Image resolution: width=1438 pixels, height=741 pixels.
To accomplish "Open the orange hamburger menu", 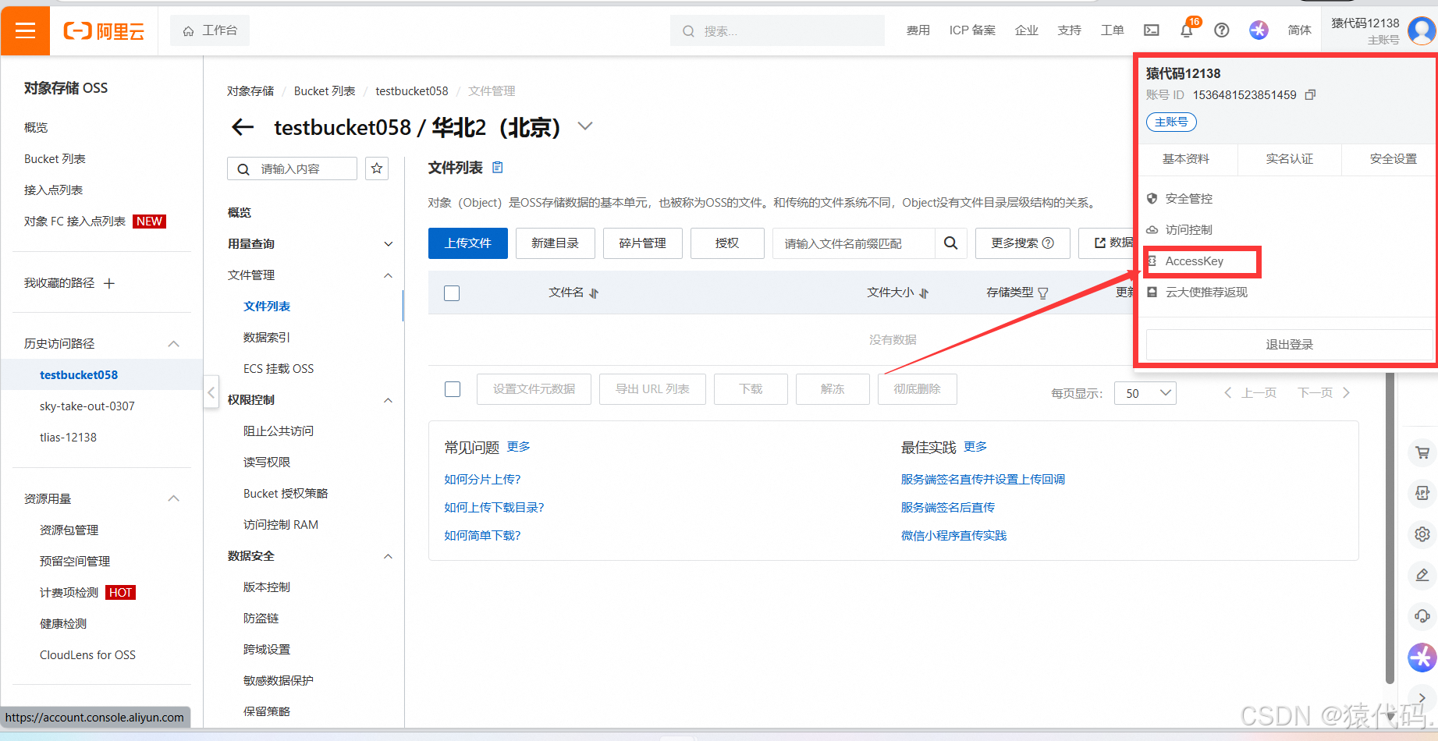I will point(25,30).
